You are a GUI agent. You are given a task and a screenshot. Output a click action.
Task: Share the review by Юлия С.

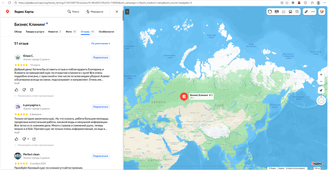[x=32, y=90]
